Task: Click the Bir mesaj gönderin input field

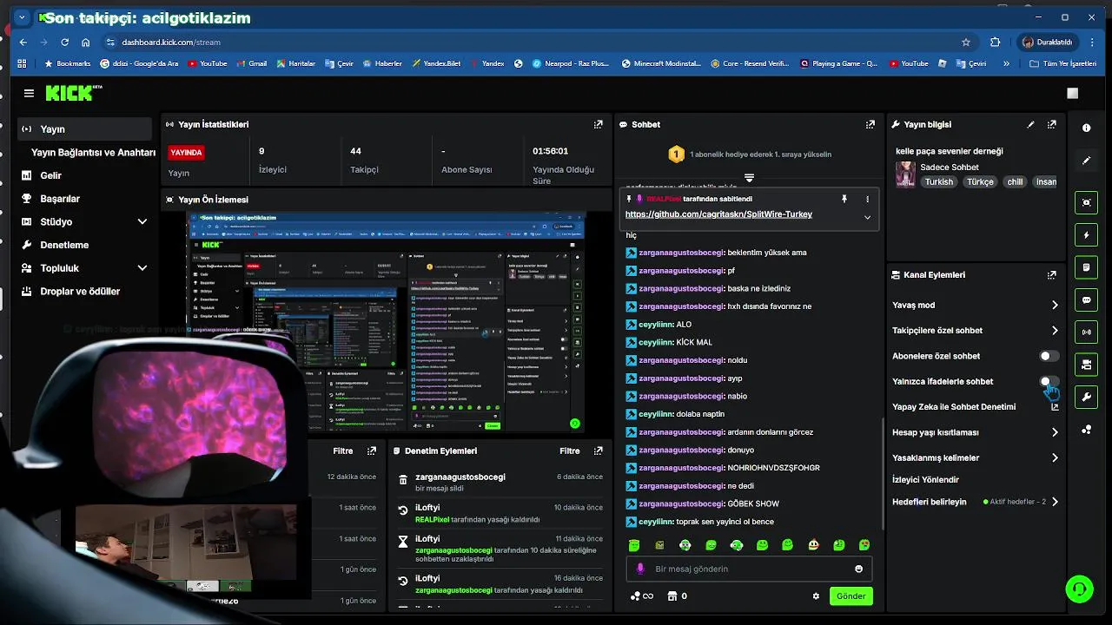Action: pos(747,569)
